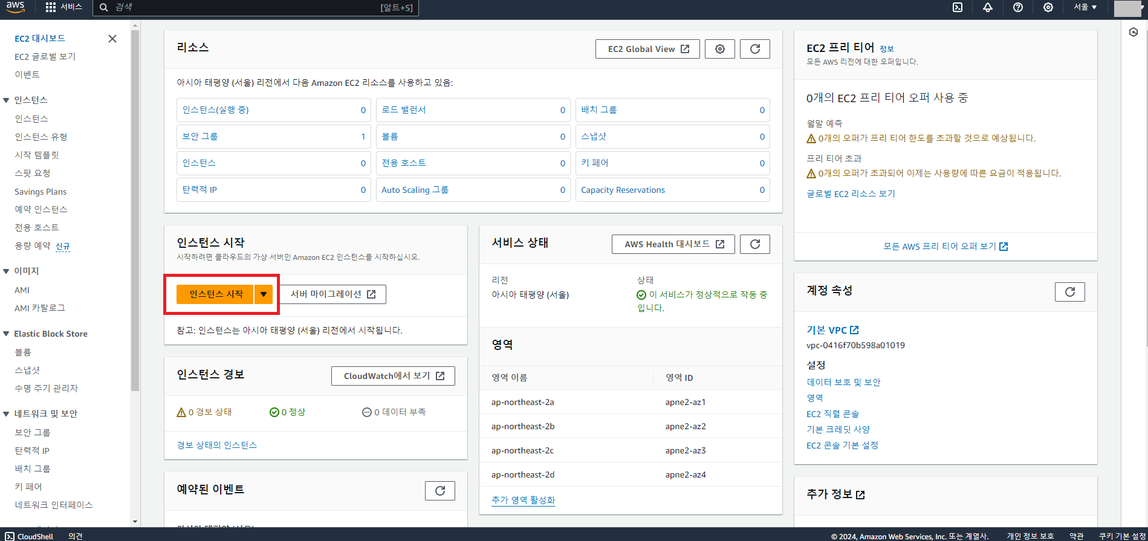Collapse the 인스턴스 sidebar section

pos(6,100)
